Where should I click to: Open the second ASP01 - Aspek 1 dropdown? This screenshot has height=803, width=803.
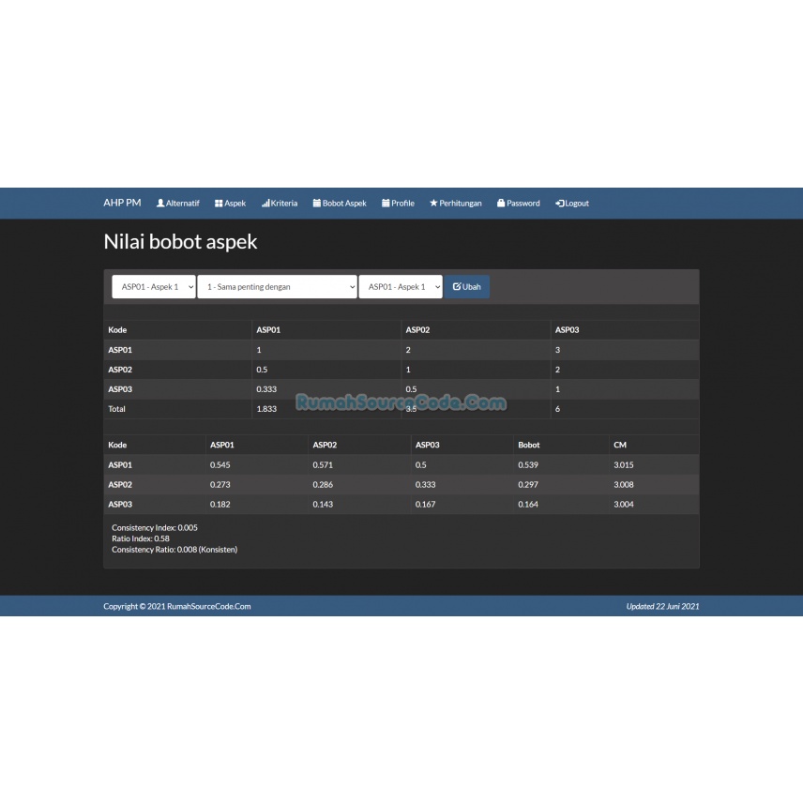coord(401,287)
